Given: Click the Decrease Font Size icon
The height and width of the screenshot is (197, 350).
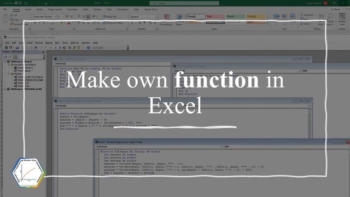Looking at the screenshot, I should click(72, 16).
